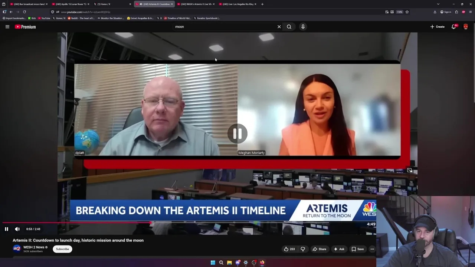The width and height of the screenshot is (475, 267).
Task: Clear the 'moon' search text with the X
Action: tap(279, 27)
